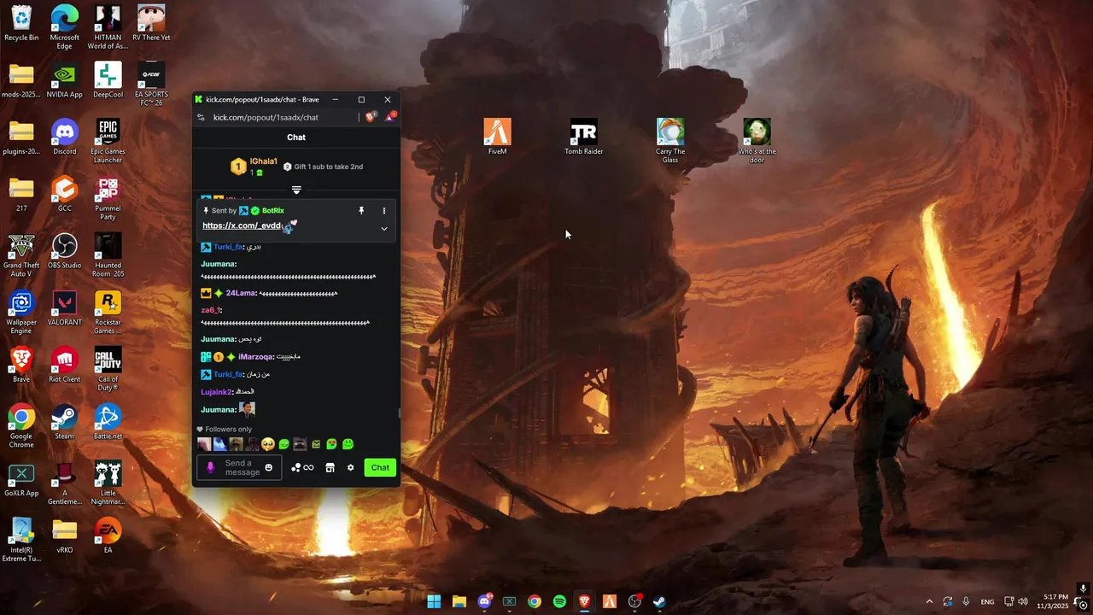Select Discord desktop shortcut

coord(65,138)
